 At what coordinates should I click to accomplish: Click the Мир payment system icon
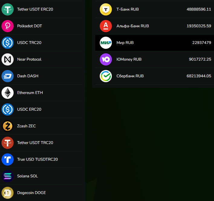point(106,43)
